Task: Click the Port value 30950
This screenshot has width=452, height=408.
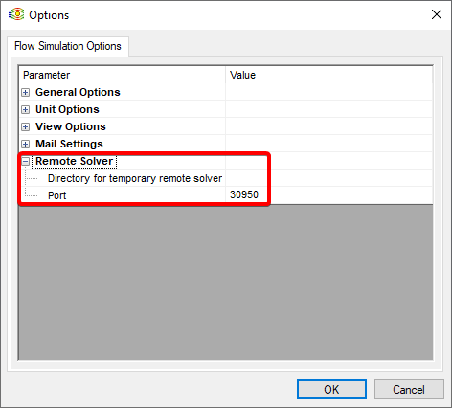Action: click(244, 194)
